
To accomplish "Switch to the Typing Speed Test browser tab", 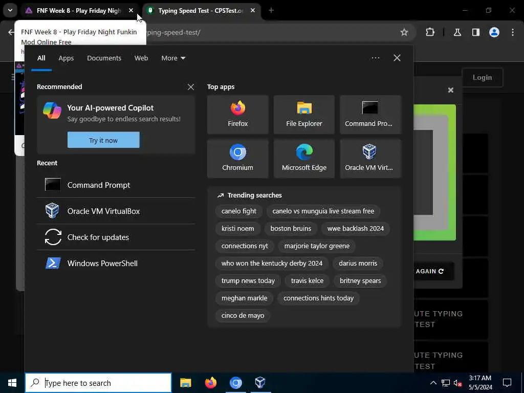I will [x=200, y=11].
